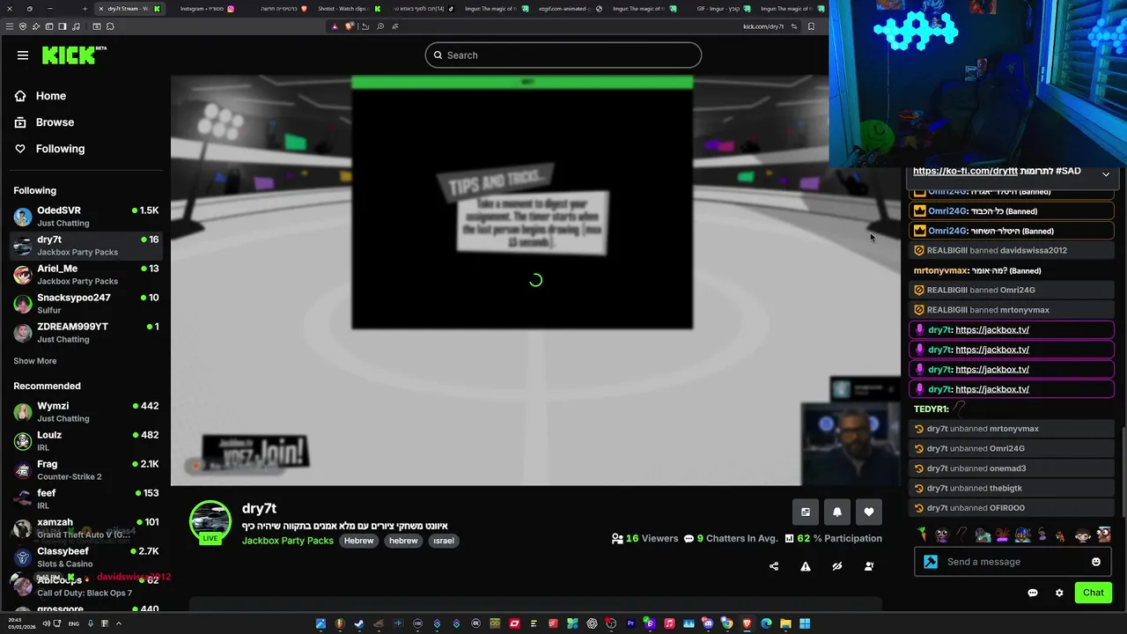The height and width of the screenshot is (634, 1127).
Task: Switch to the Instagram browser tab
Action: tap(207, 9)
